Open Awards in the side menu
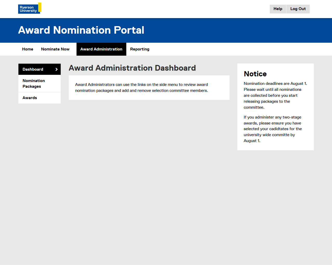The image size is (332, 265). tap(30, 98)
